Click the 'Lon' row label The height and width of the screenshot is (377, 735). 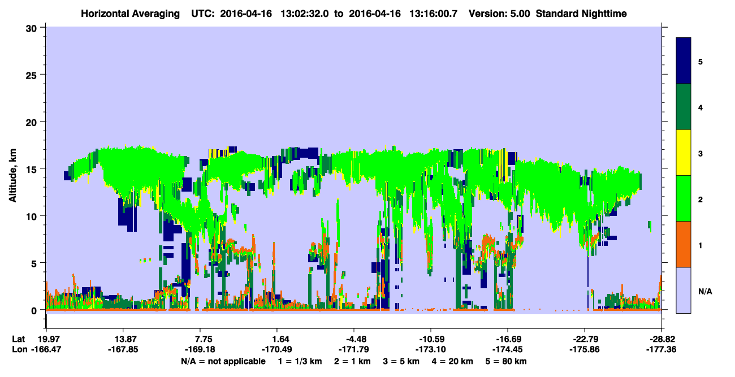pyautogui.click(x=19, y=350)
